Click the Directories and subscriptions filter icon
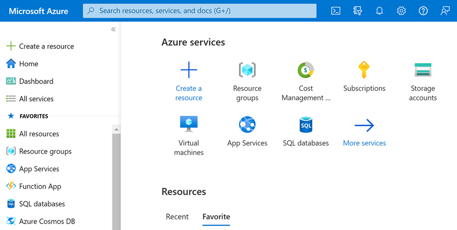 357,11
